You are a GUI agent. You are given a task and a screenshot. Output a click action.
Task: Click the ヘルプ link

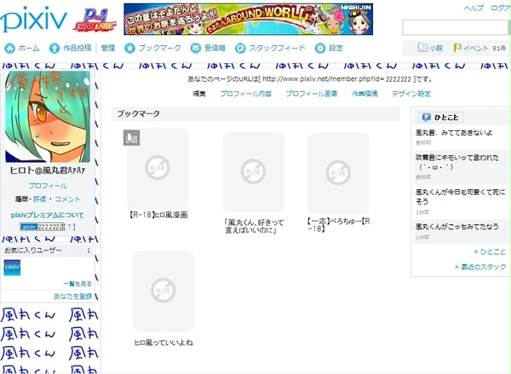[474, 9]
